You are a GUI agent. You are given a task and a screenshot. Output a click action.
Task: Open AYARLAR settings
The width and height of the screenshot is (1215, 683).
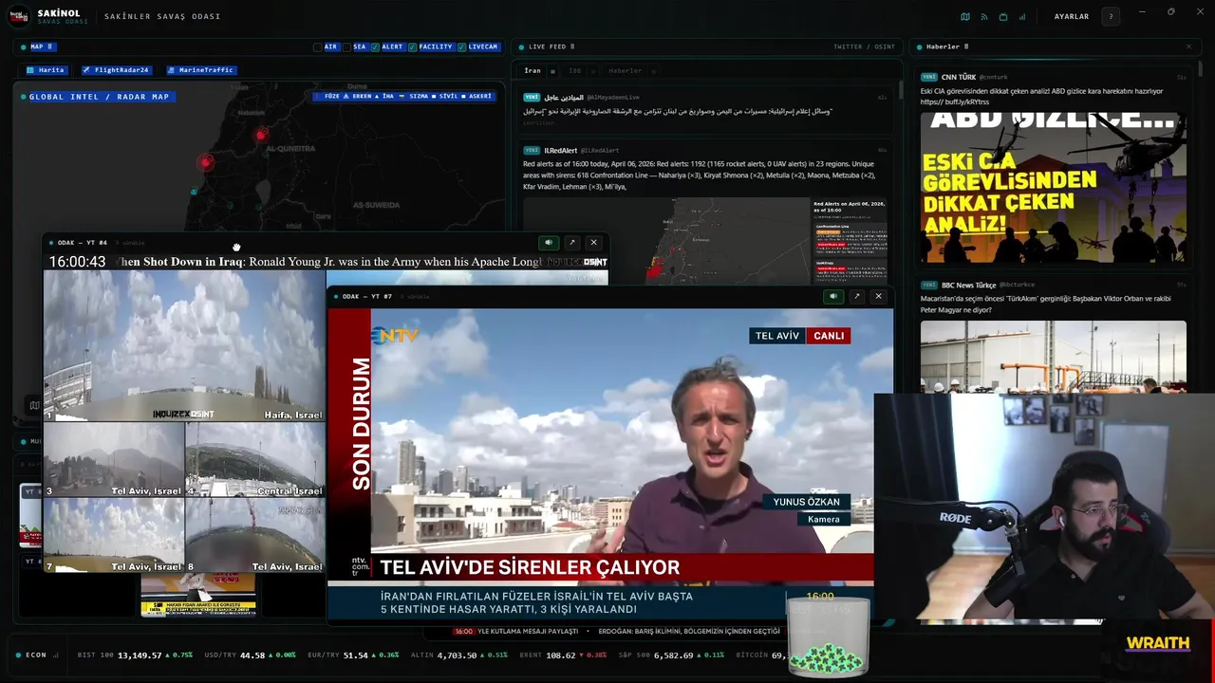tap(1072, 16)
